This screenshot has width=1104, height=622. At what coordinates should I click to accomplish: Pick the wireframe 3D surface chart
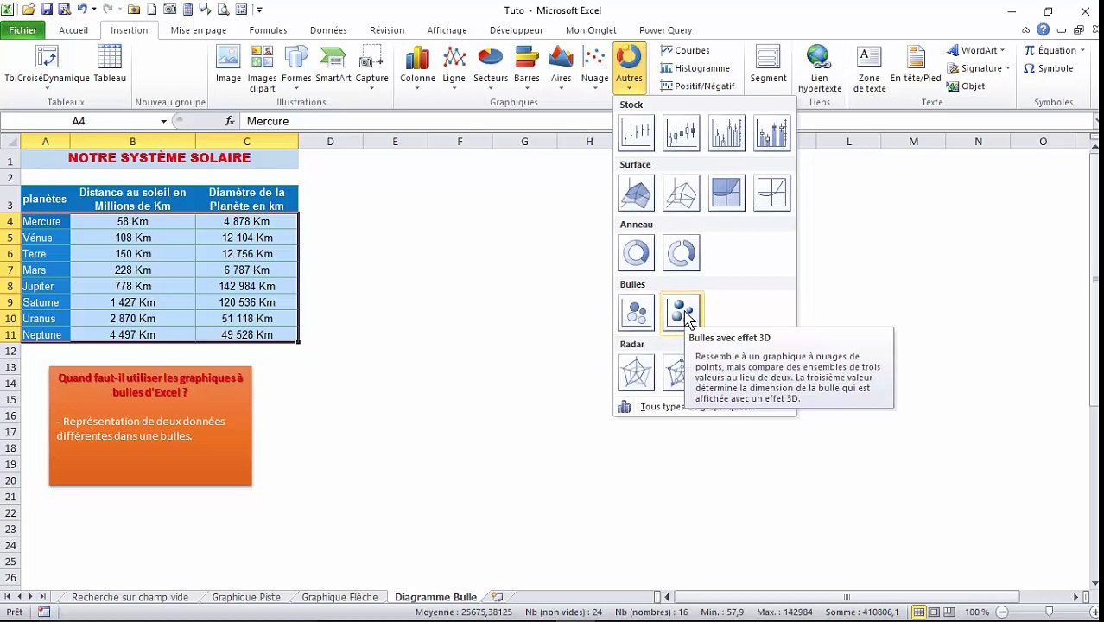point(681,194)
